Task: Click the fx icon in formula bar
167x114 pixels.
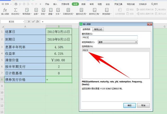Action: click(38, 21)
